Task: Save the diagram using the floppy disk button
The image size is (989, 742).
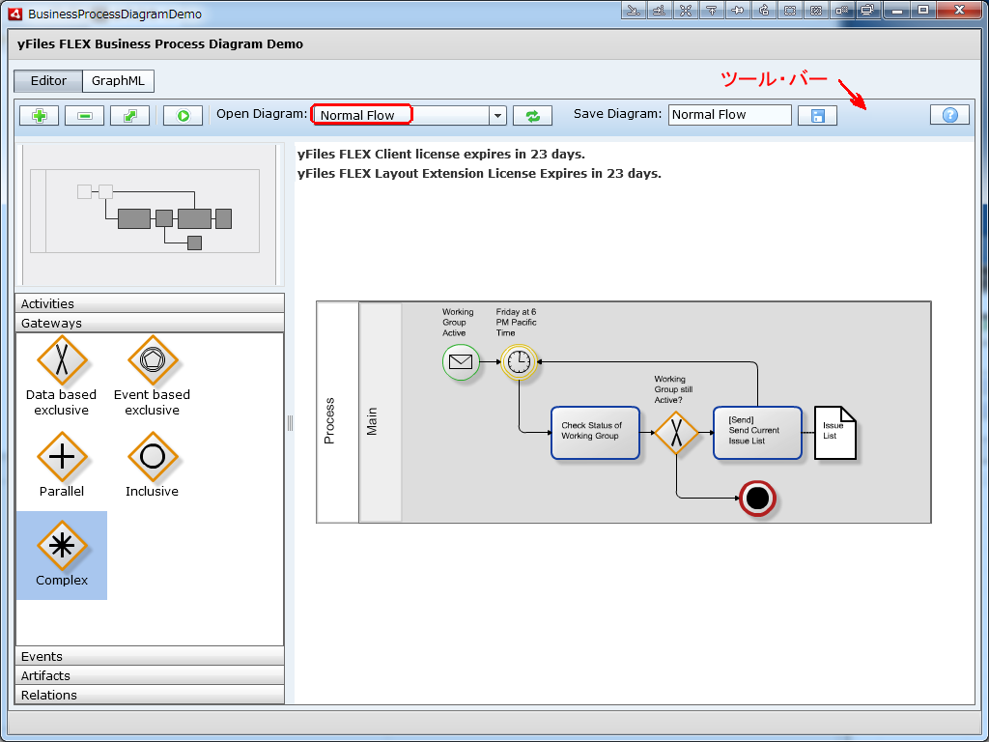Action: click(817, 116)
